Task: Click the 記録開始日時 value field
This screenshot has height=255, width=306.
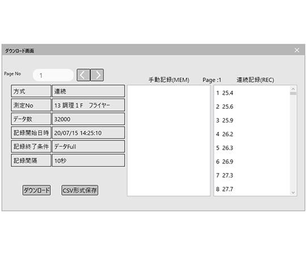Action: coord(88,133)
